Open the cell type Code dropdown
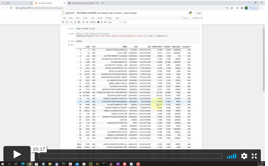 pyautogui.click(x=114, y=22)
